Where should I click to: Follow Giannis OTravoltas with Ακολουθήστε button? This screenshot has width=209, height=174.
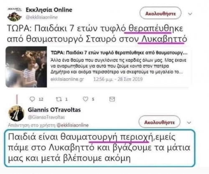(x=159, y=122)
